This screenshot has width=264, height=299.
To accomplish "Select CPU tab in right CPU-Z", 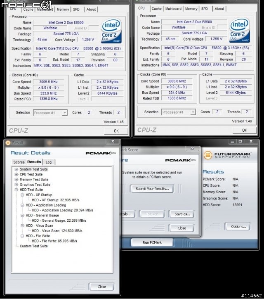I will 141,8.
